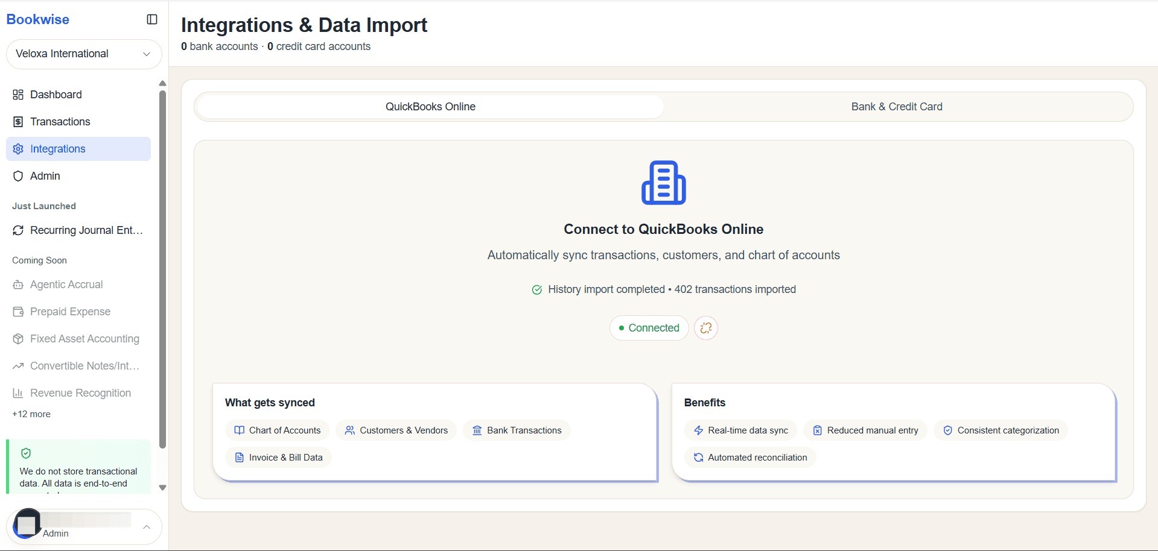Click the Coming Soon section label

[x=39, y=260]
